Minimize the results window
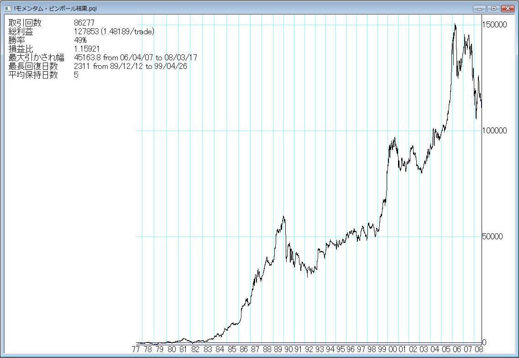Viewport: 519px width, 358px height. [x=479, y=8]
